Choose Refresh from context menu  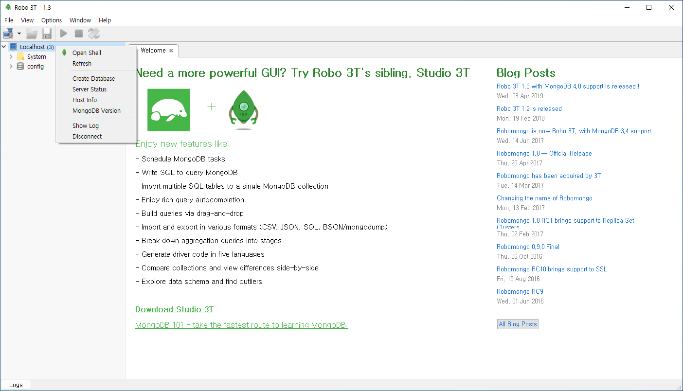(x=96, y=63)
